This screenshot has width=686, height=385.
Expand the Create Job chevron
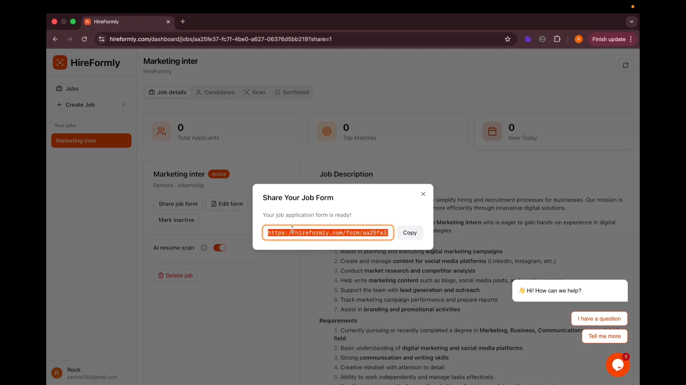pos(123,105)
